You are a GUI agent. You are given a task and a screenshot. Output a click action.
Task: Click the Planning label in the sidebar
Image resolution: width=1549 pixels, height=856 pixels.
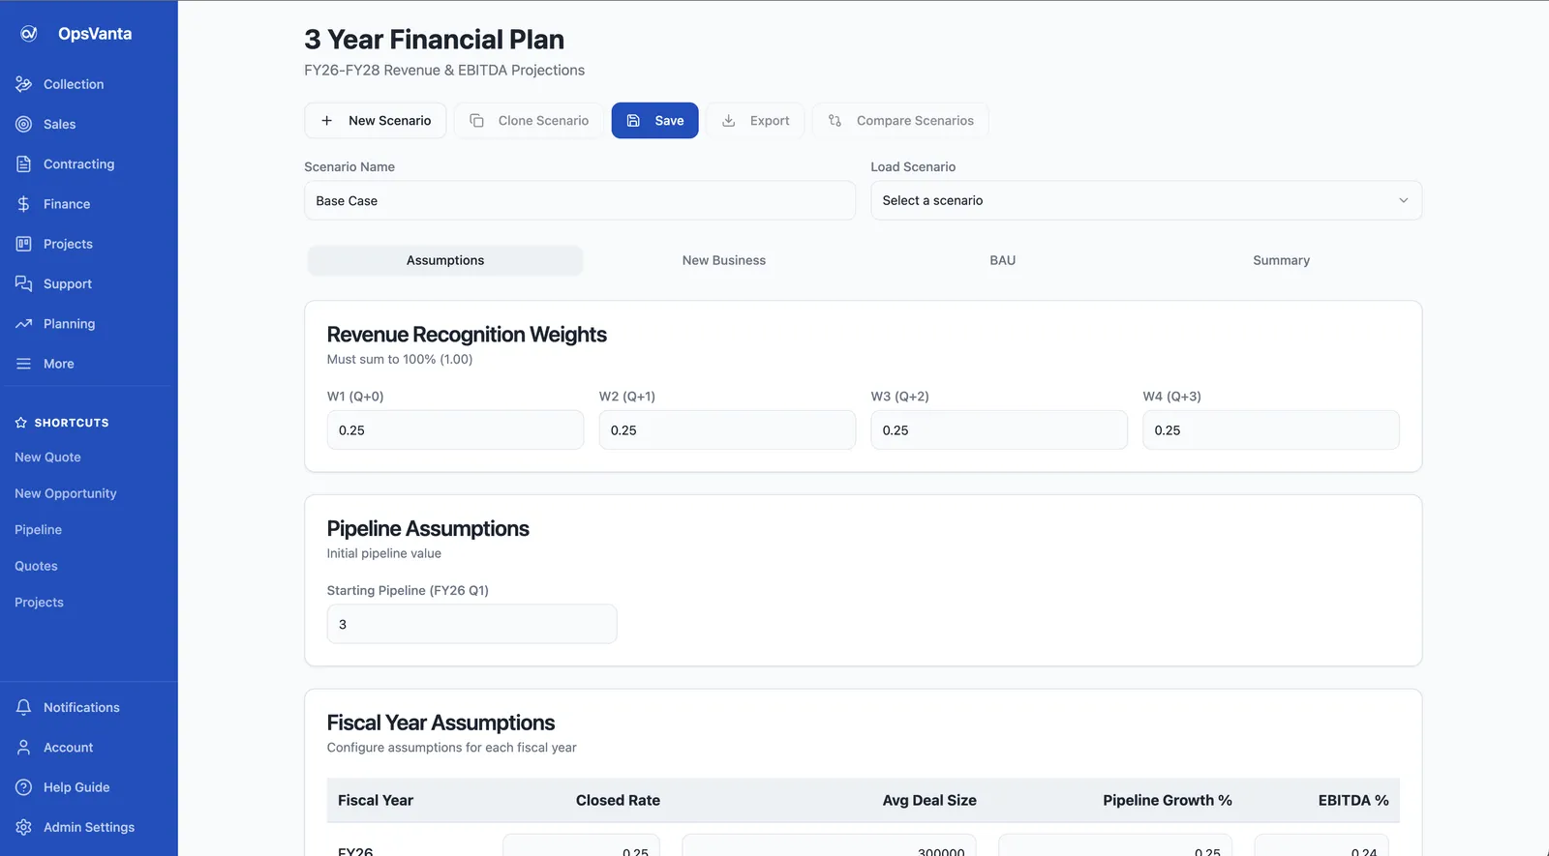click(x=70, y=324)
